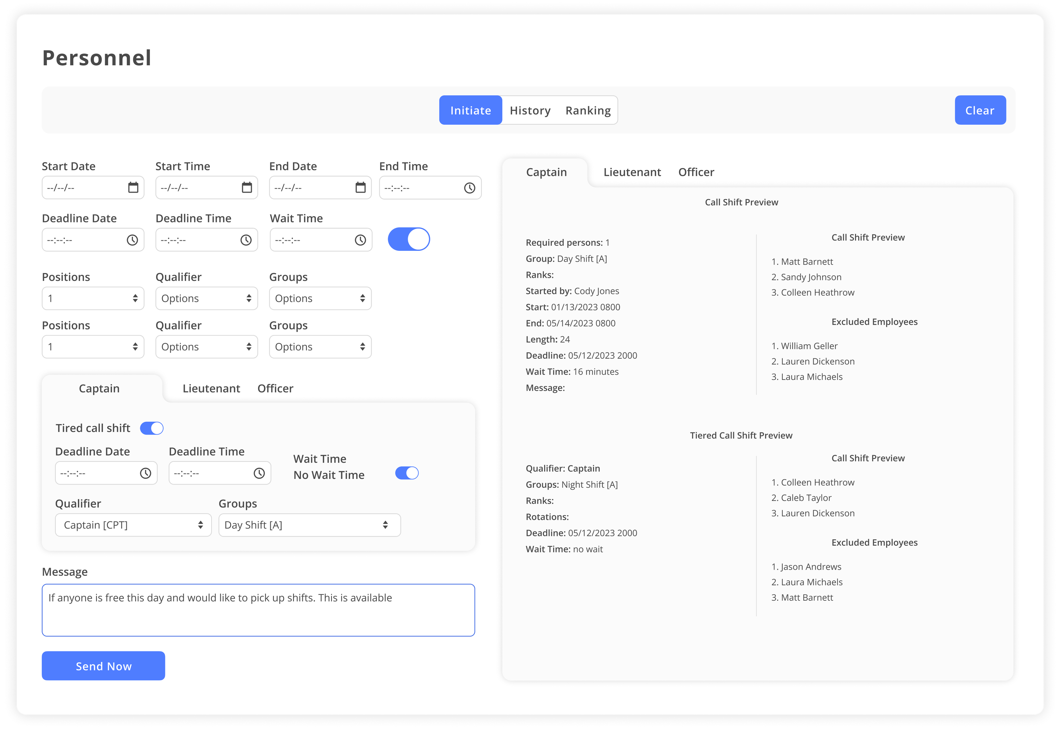Click "William Geller" in Excluded Employees

[x=809, y=346]
